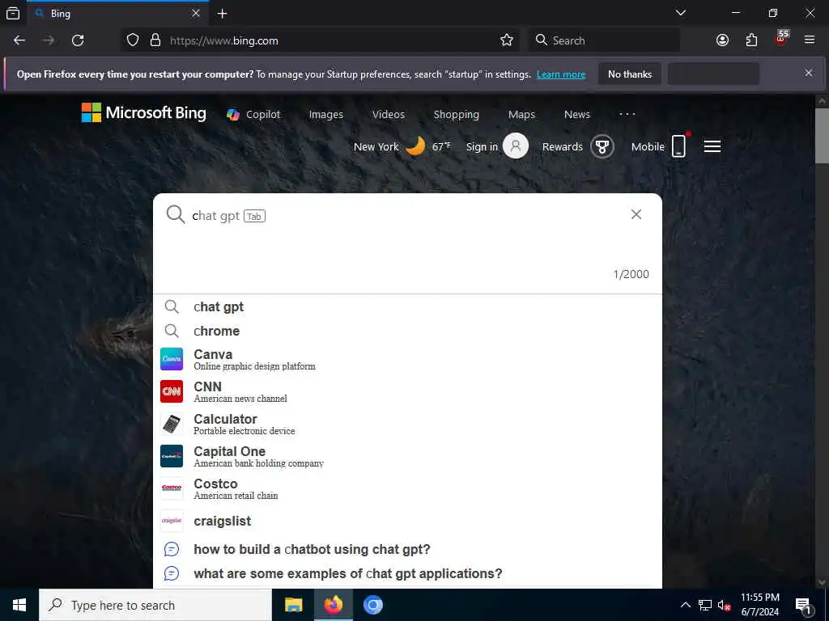Screen dimensions: 829x621
Task: Click the red extension badge showing 55
Action: (781, 38)
